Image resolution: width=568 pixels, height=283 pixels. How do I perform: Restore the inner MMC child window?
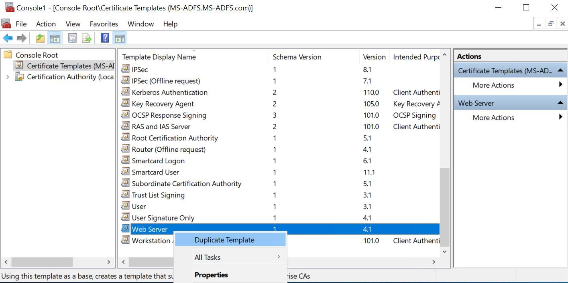point(551,24)
